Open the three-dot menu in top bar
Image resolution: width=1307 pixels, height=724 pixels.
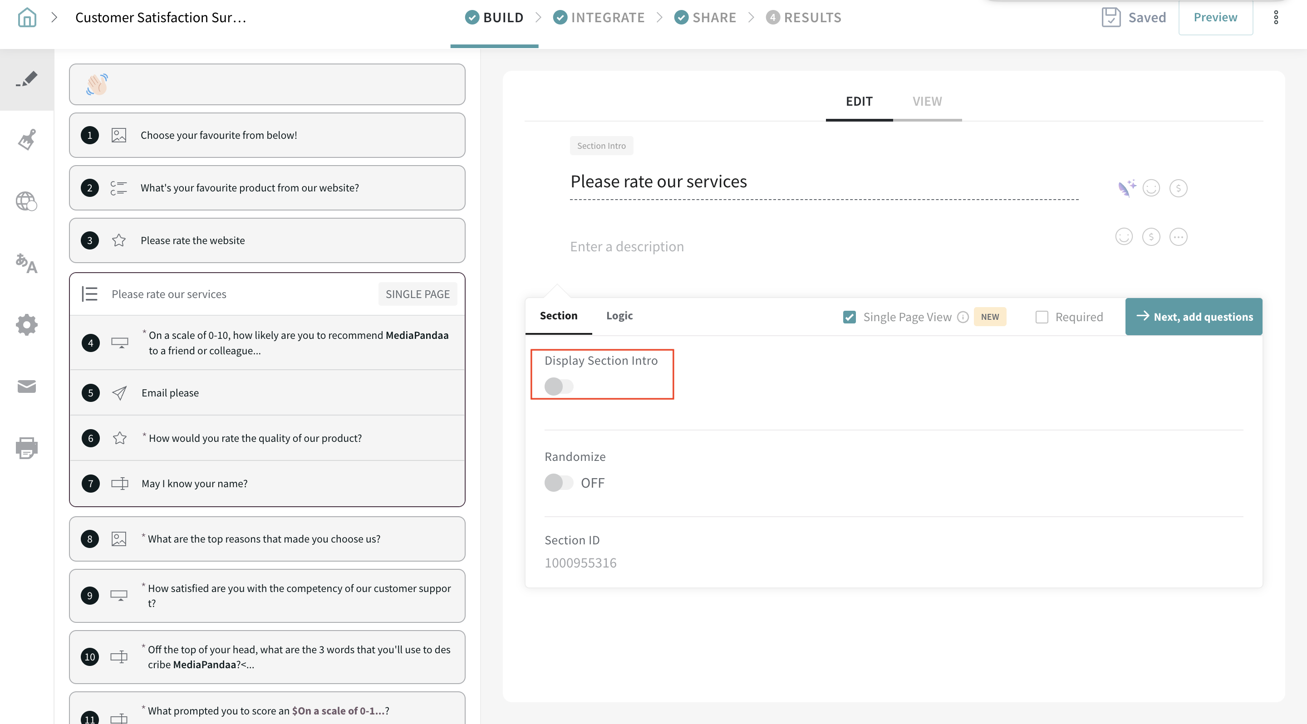1276,18
